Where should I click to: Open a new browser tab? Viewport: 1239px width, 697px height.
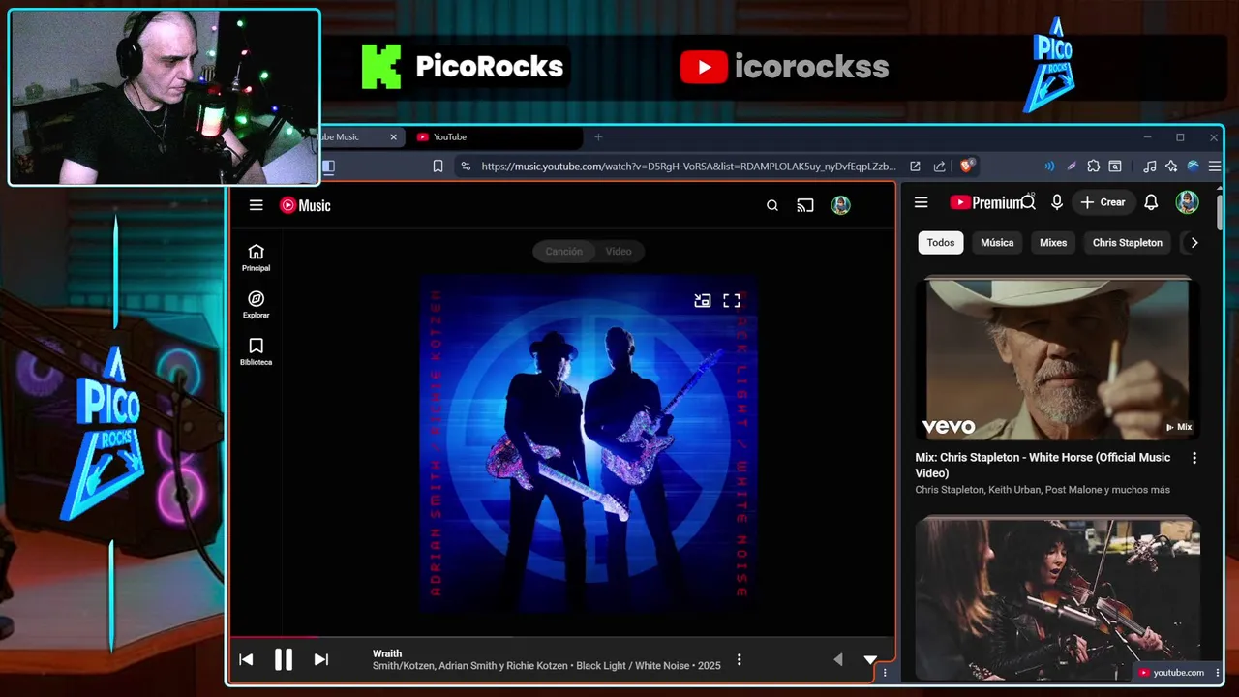598,137
